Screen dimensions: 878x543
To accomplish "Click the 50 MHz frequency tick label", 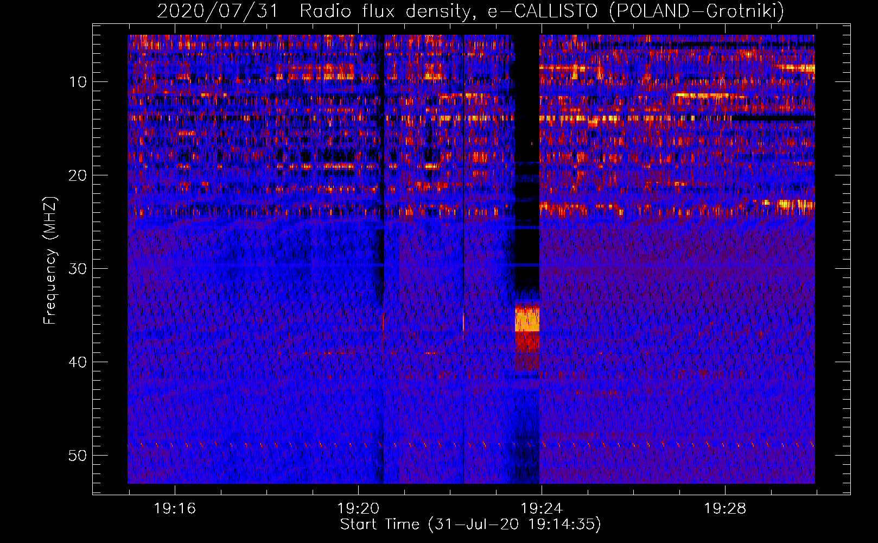I will point(78,456).
